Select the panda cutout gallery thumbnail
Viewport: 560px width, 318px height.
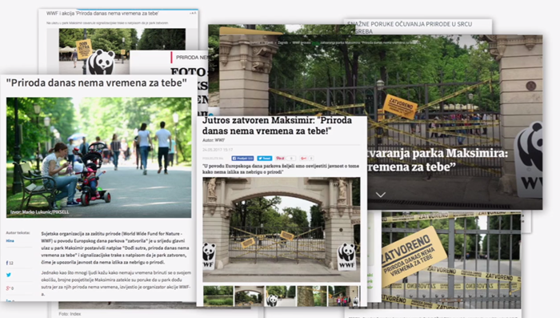point(280,296)
